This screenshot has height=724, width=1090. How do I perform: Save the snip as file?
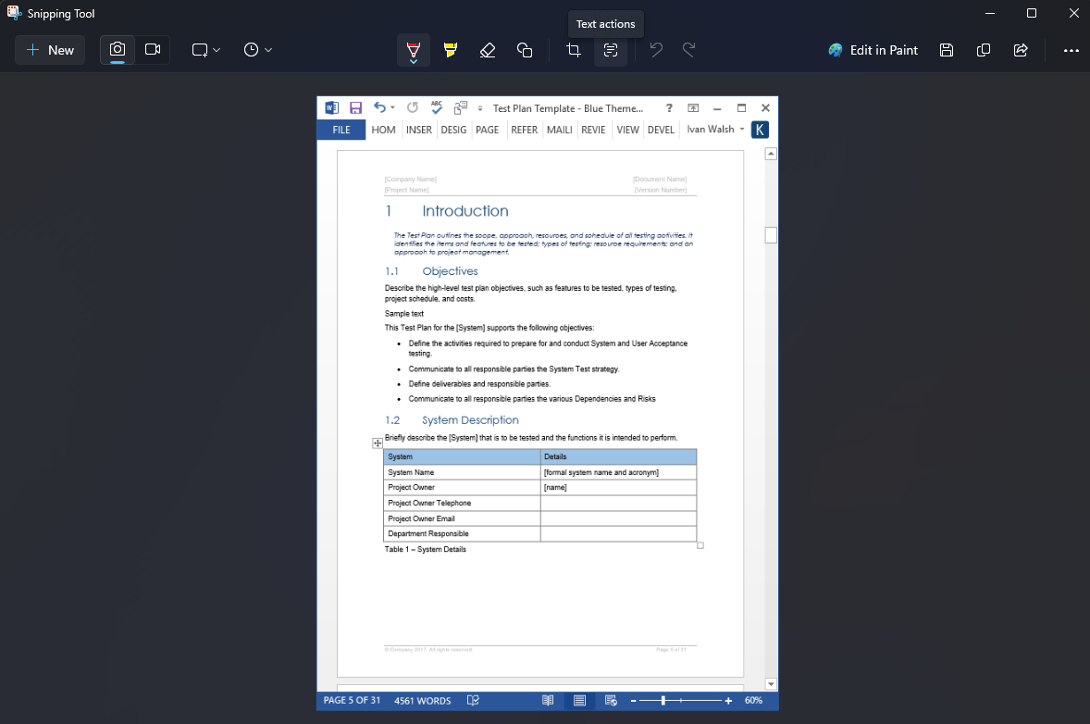pyautogui.click(x=946, y=50)
